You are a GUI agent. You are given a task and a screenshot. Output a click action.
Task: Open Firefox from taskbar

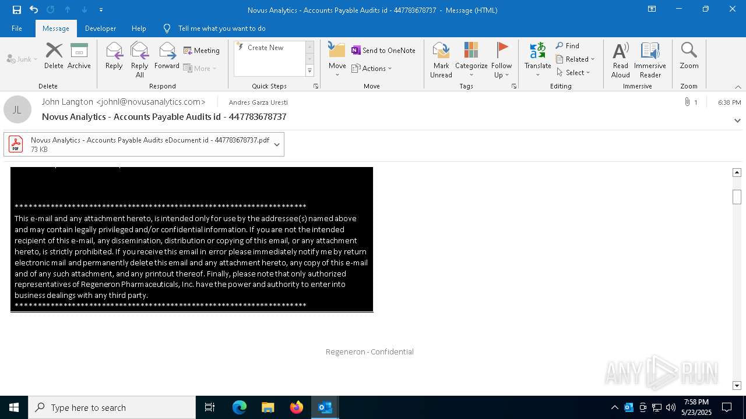[x=297, y=407]
